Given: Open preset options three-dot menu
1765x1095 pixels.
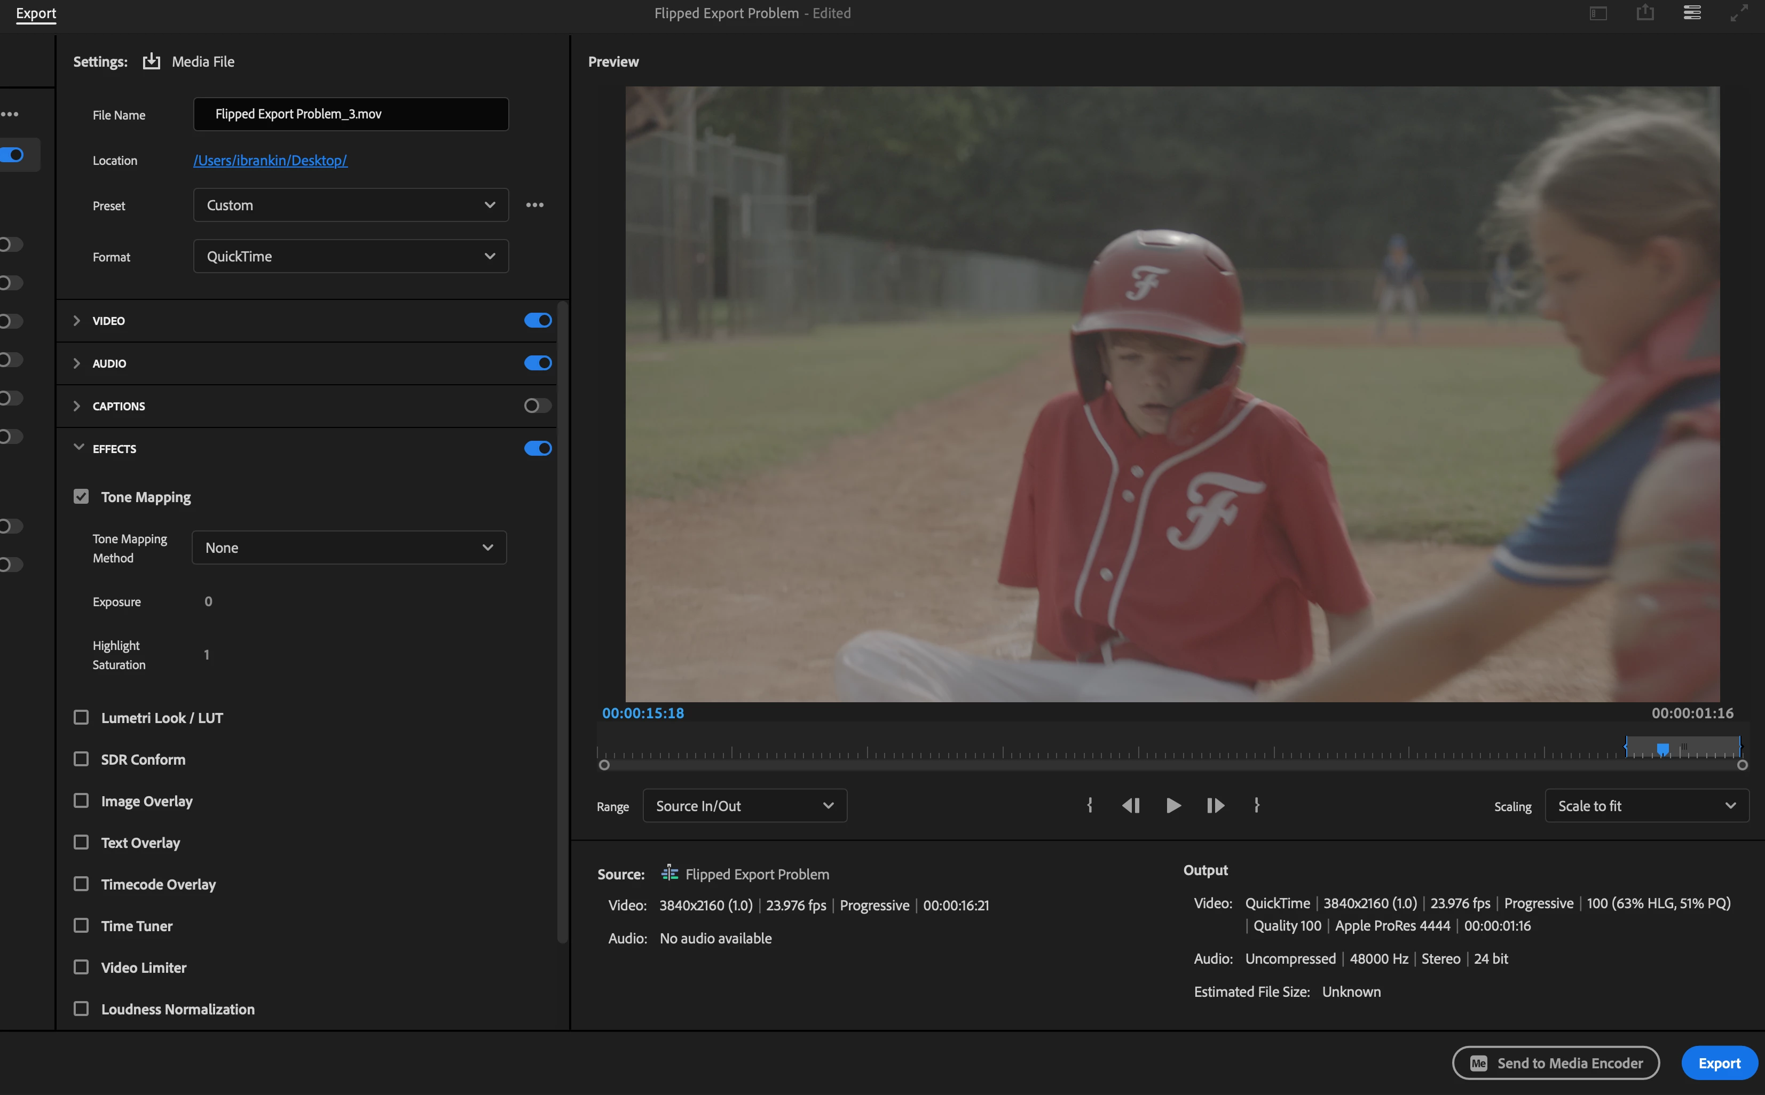Looking at the screenshot, I should pyautogui.click(x=535, y=205).
